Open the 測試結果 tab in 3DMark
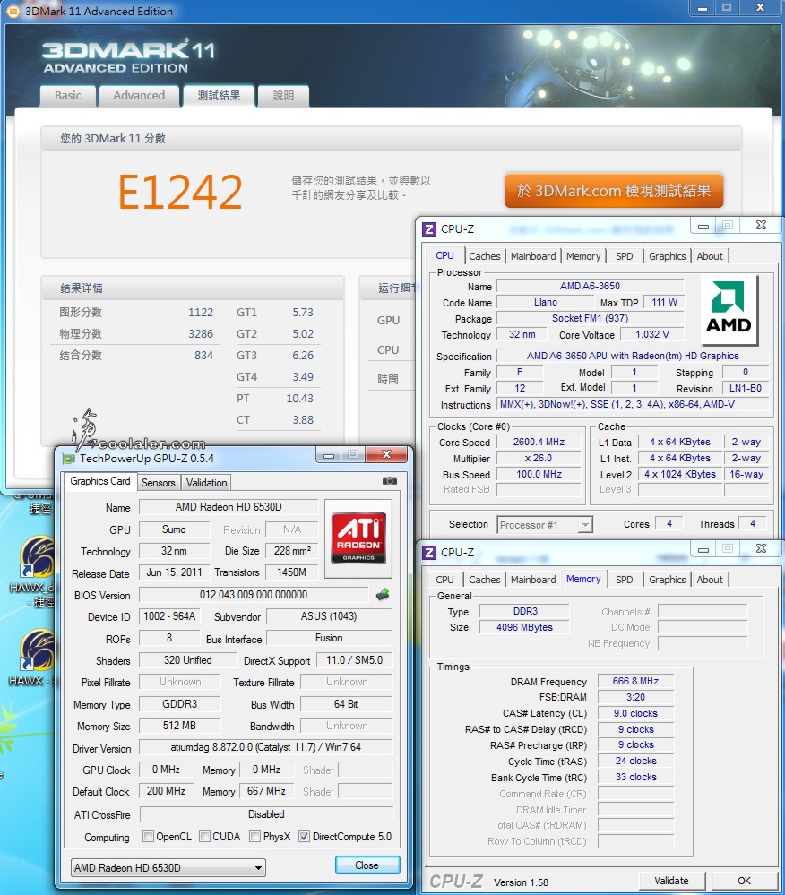 pyautogui.click(x=219, y=96)
